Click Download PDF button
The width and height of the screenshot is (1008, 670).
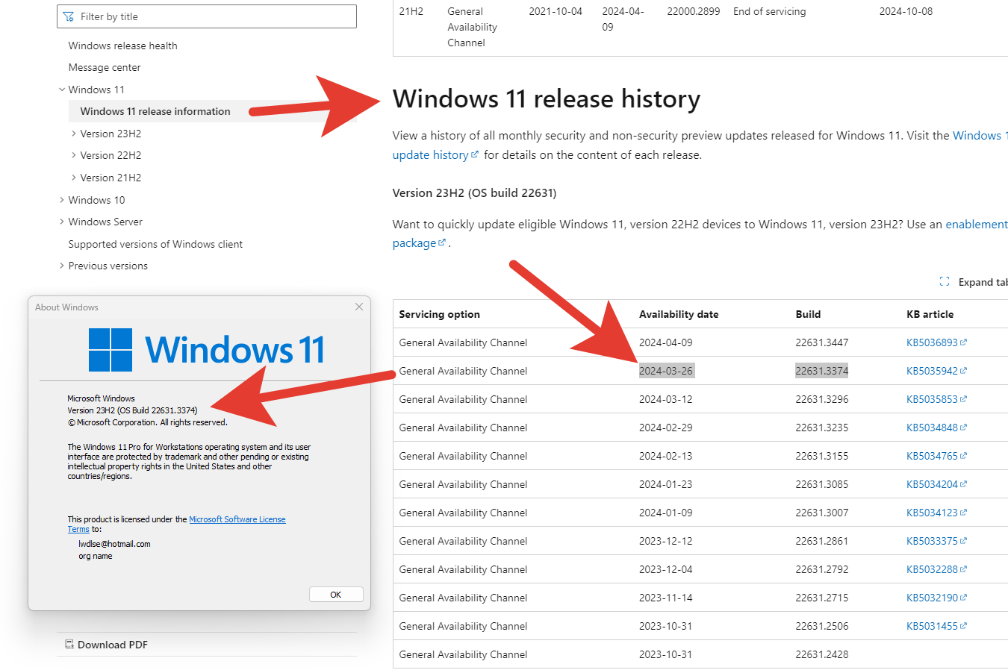[106, 645]
